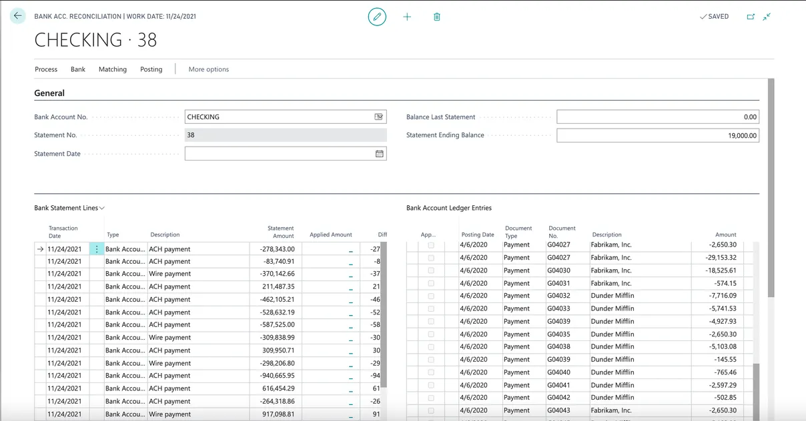Click applied amount link for -83,740.91 line
This screenshot has height=421, width=806.
tap(351, 262)
